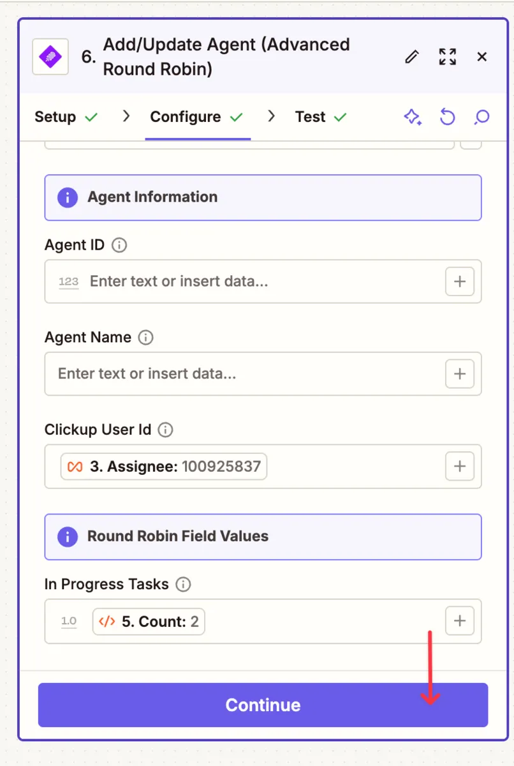Click the purple app icon in header
Viewport: 514px width, 766px height.
tap(50, 57)
